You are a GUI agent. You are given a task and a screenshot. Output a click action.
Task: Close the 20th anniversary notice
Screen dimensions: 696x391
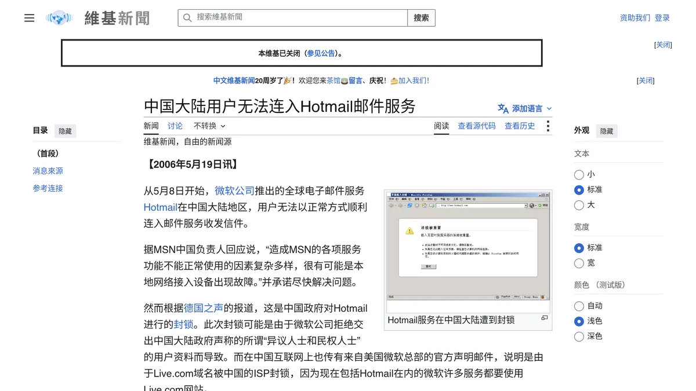click(646, 81)
